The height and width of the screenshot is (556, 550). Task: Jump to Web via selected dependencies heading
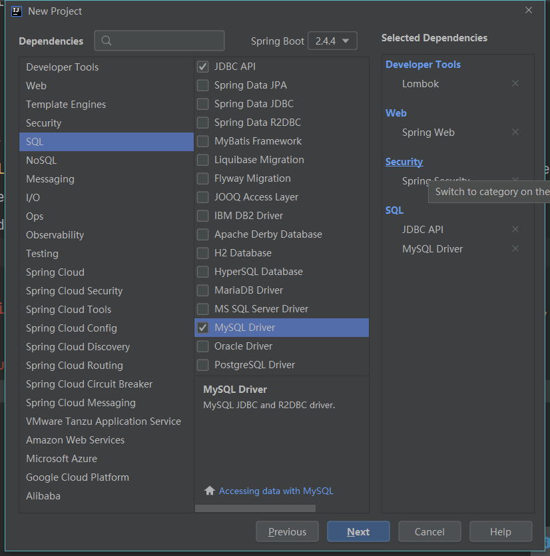396,113
